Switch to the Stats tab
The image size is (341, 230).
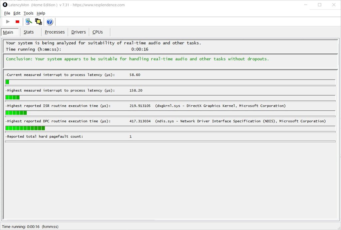pos(29,32)
